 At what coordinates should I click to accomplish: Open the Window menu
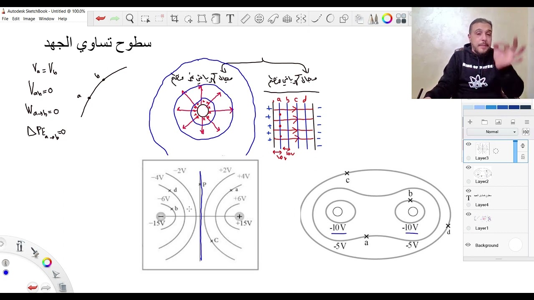point(46,19)
